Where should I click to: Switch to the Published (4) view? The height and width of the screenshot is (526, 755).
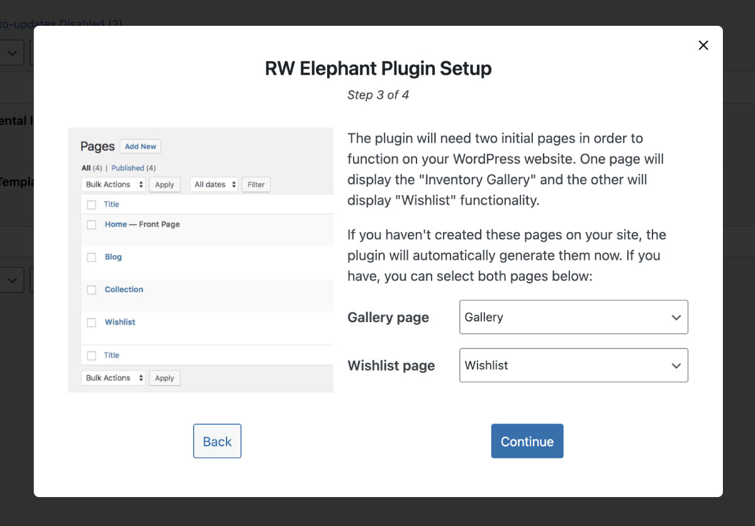click(x=133, y=168)
